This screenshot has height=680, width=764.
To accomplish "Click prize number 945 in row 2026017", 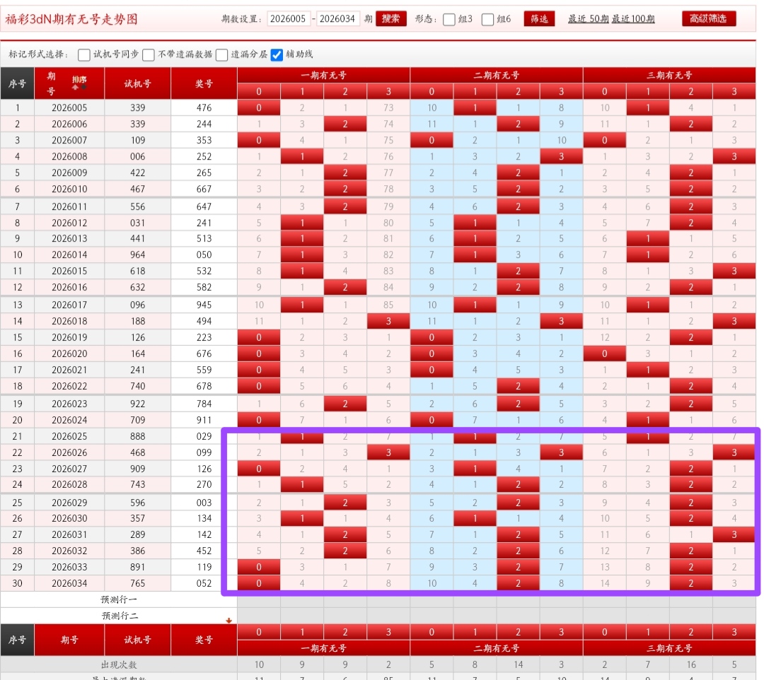I will pyautogui.click(x=204, y=305).
